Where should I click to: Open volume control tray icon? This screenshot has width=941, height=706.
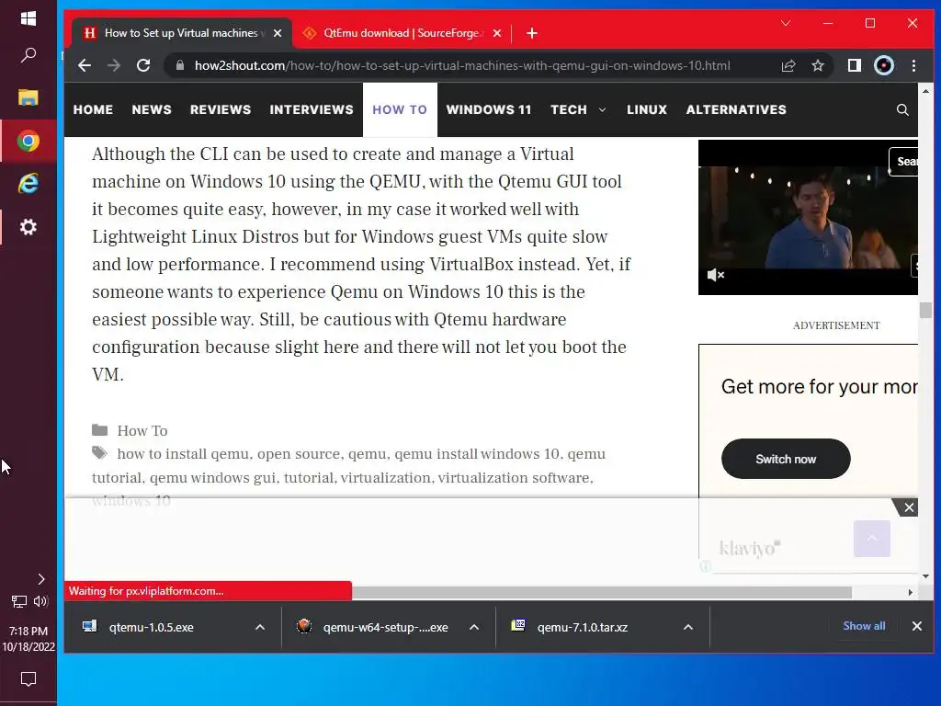click(40, 601)
